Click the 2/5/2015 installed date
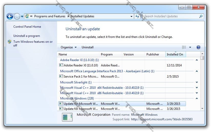211x132 pixels. coord(173,77)
